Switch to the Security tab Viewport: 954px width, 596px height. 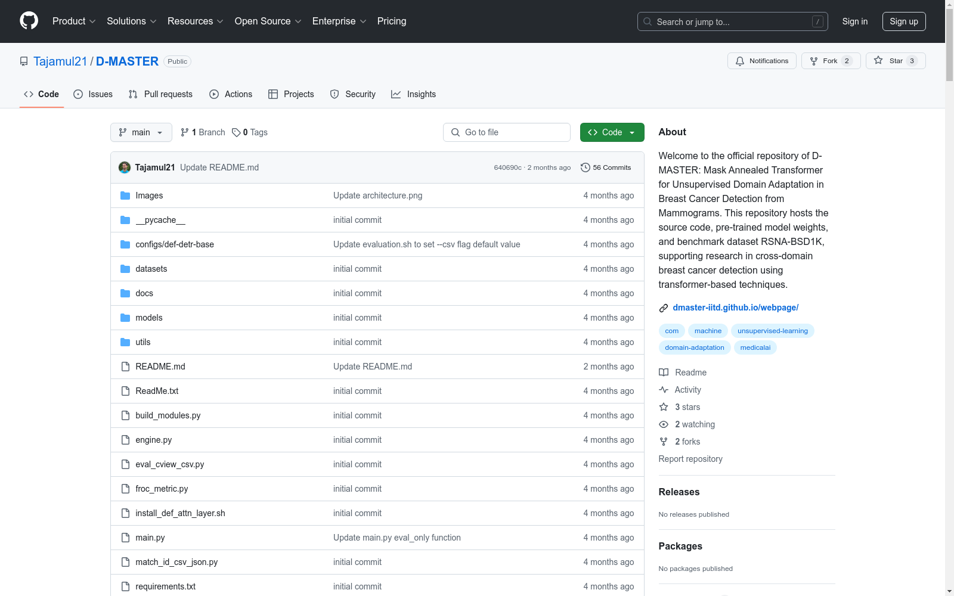pos(353,94)
